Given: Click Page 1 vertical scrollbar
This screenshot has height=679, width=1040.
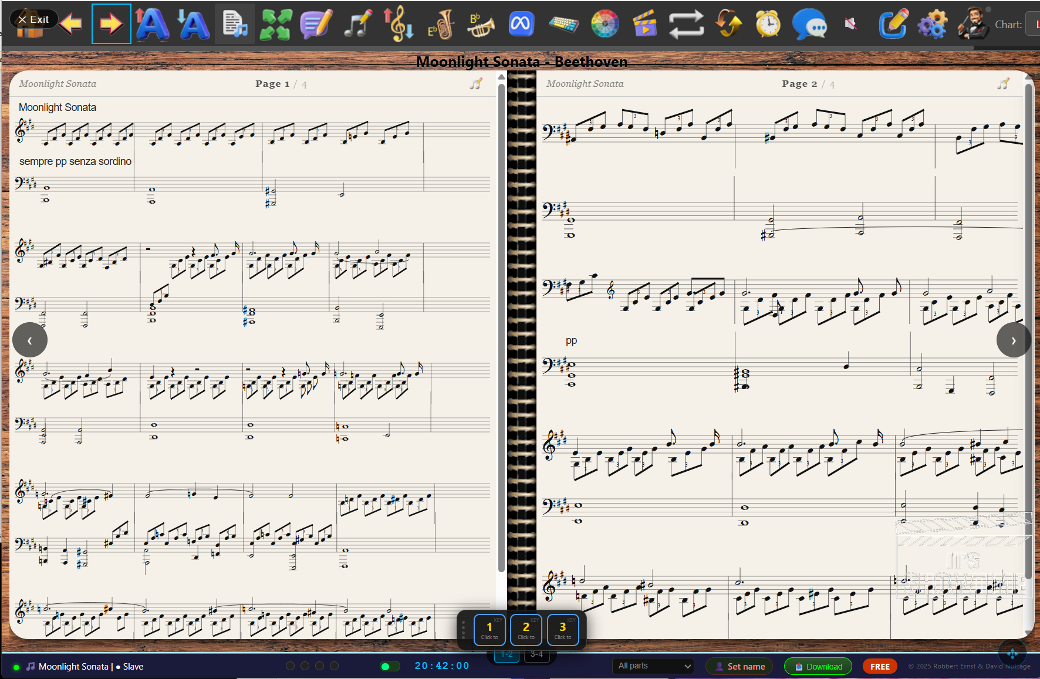Looking at the screenshot, I should click(x=501, y=329).
